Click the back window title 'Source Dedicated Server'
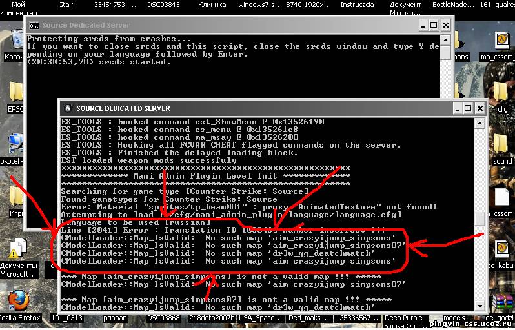 [86, 25]
